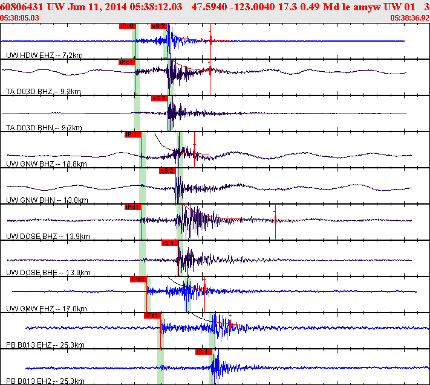Viewport: 430px width, 385px height.
Task: Select the 'UW DOSE BHE -- 13.9km' label
Action: (48, 273)
